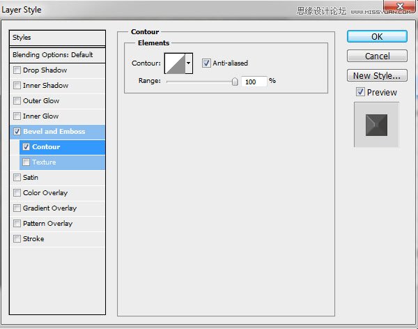Click the Range percentage input field

pos(254,82)
